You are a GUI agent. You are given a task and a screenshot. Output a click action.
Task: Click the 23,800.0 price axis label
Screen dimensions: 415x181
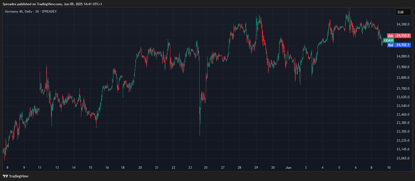tap(403, 78)
